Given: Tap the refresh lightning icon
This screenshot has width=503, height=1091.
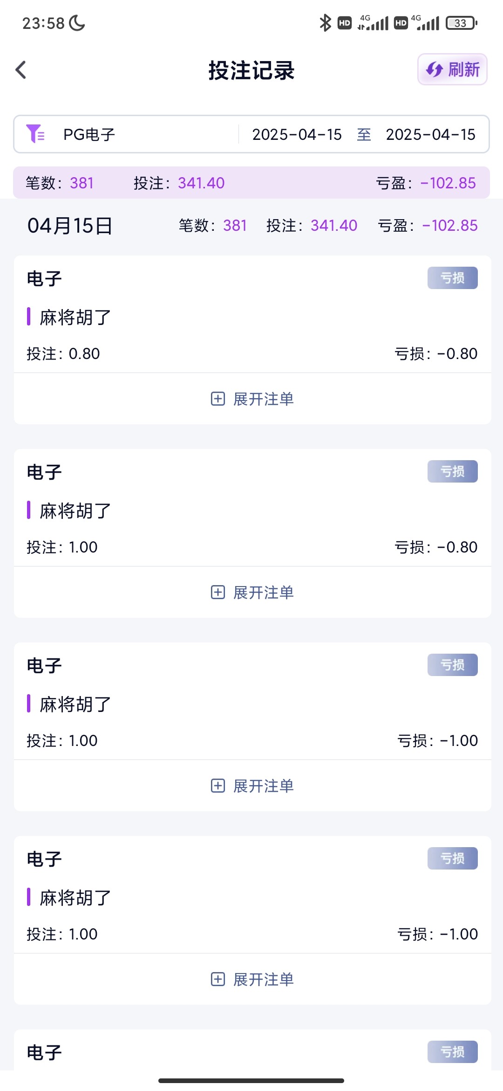Looking at the screenshot, I should click(435, 70).
